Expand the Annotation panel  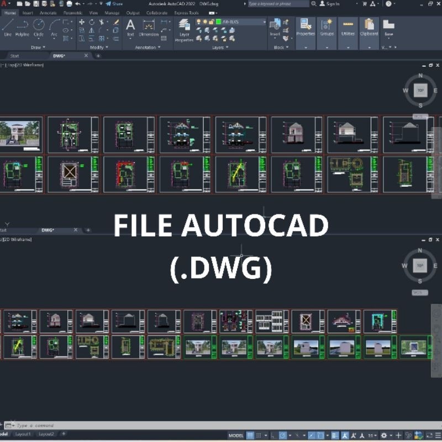tap(148, 48)
